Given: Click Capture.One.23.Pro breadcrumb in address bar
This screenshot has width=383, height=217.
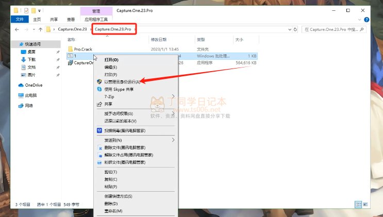Looking at the screenshot, I should pyautogui.click(x=113, y=29).
